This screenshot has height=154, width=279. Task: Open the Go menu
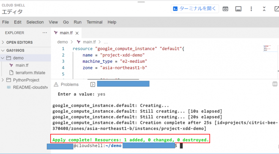(x=66, y=22)
